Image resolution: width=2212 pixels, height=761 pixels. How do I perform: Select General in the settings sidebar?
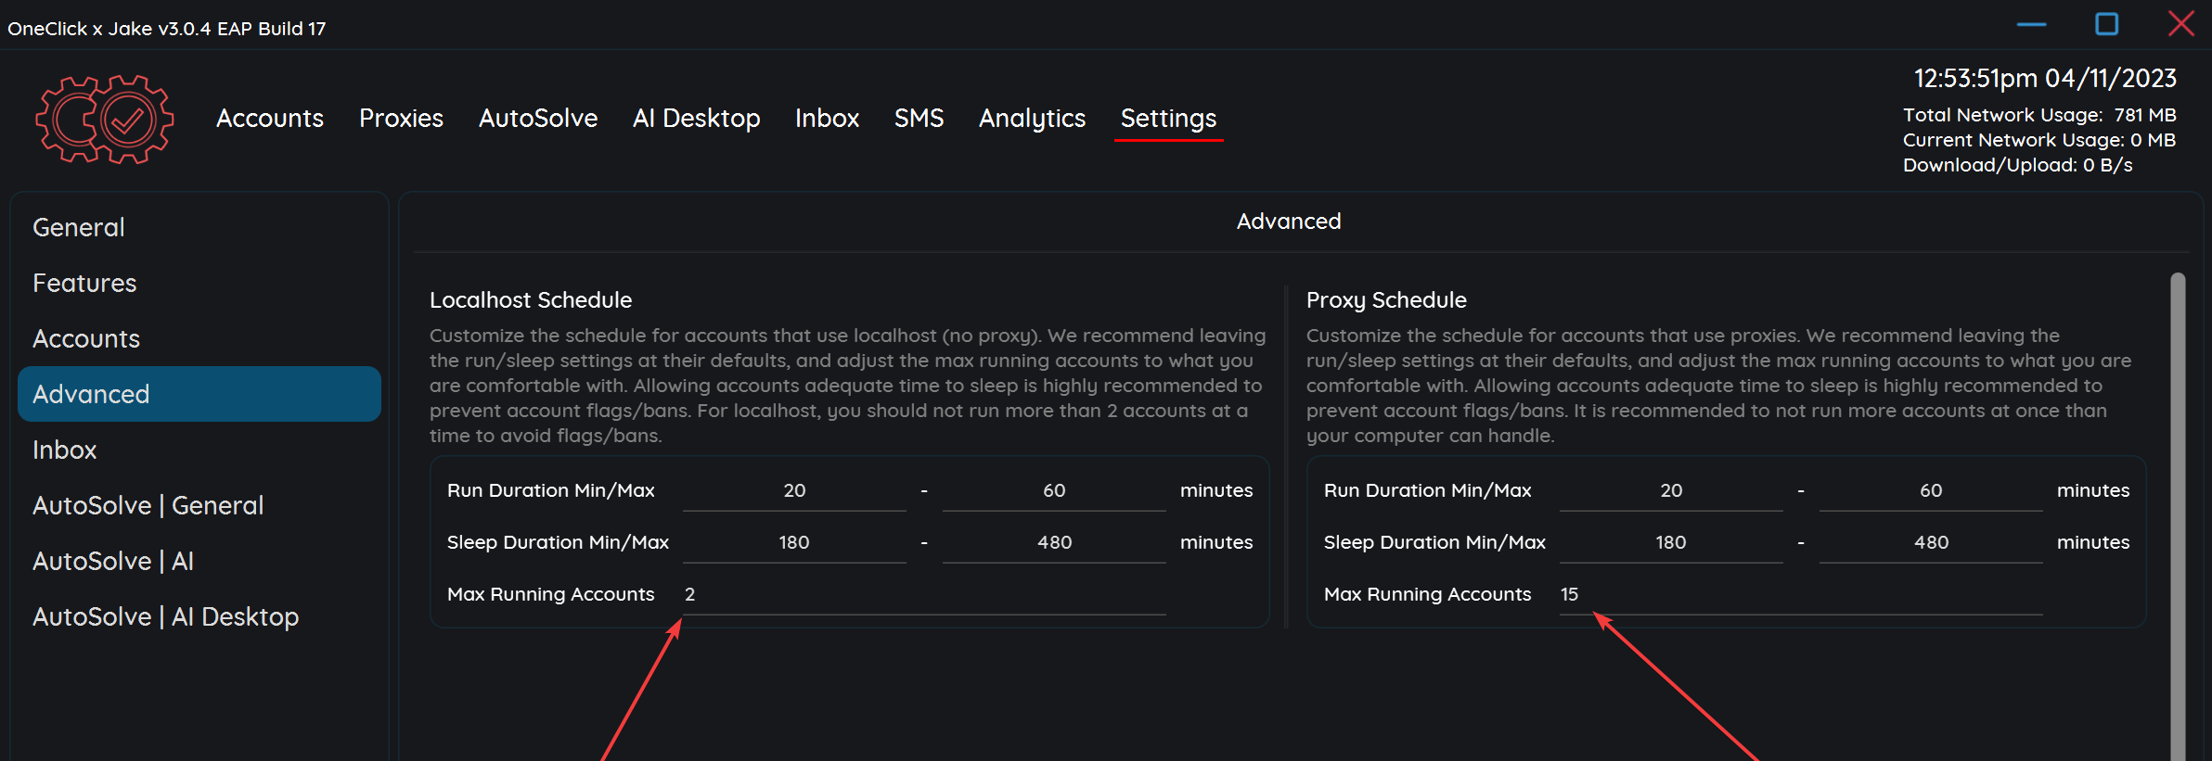pyautogui.click(x=79, y=227)
